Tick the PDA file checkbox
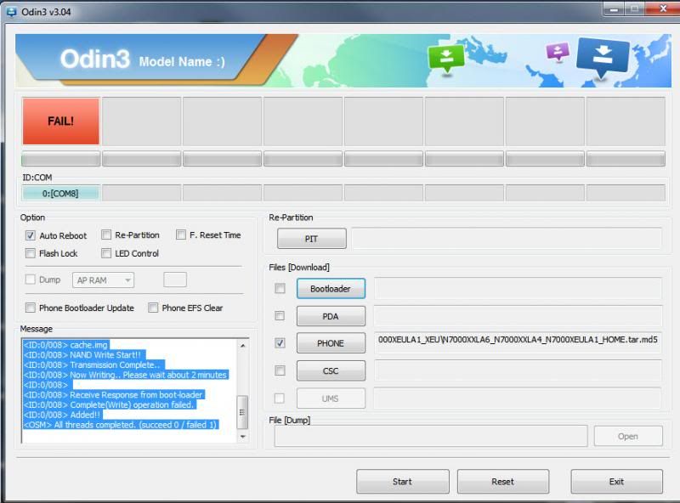Image resolution: width=680 pixels, height=503 pixels. coord(280,316)
